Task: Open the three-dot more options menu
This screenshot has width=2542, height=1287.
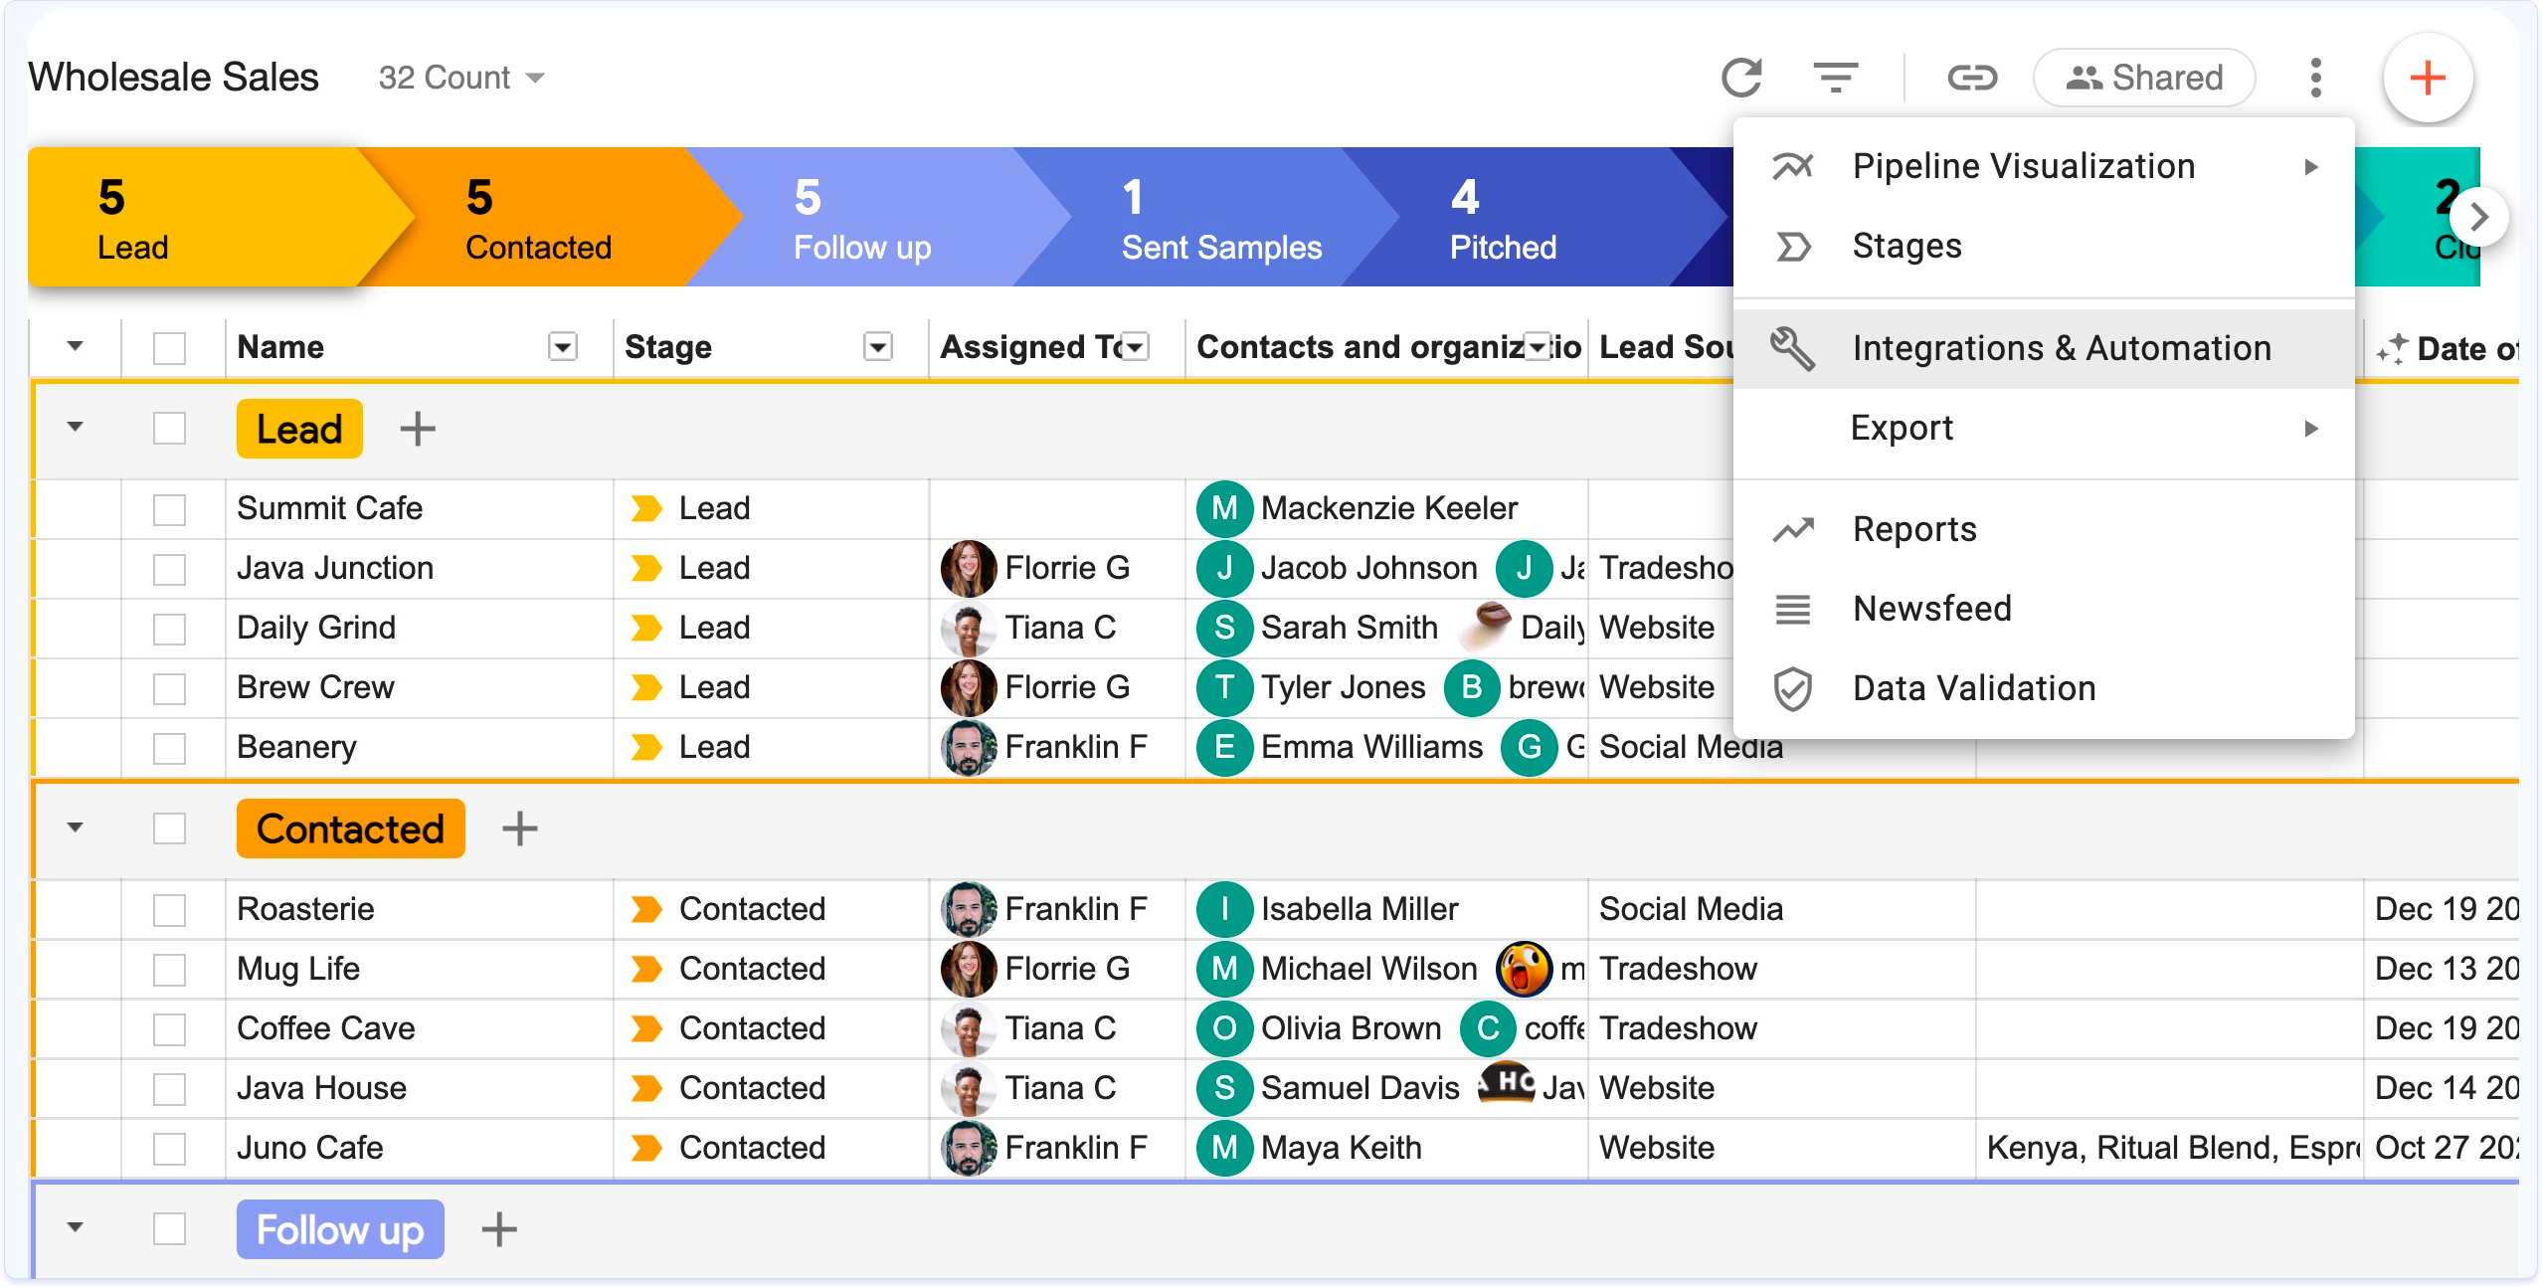Action: coord(2315,78)
